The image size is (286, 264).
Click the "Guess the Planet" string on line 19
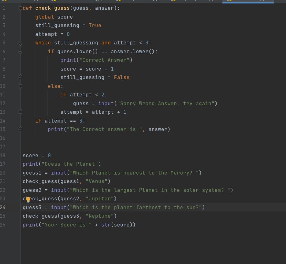click(x=70, y=164)
